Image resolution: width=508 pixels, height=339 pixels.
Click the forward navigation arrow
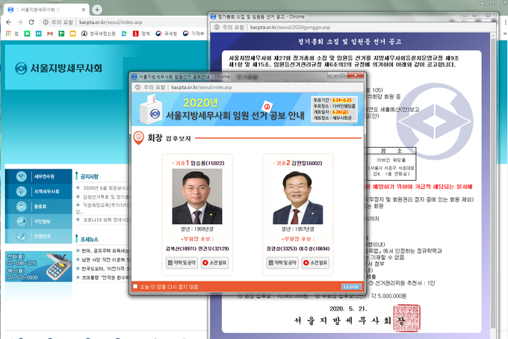[20, 22]
